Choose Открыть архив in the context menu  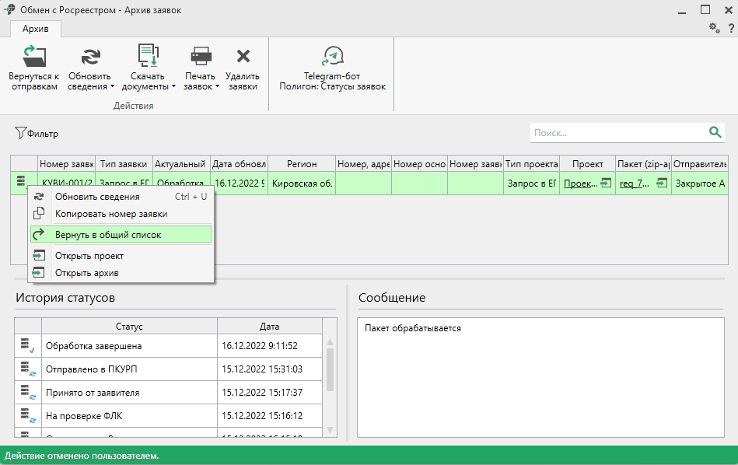86,273
